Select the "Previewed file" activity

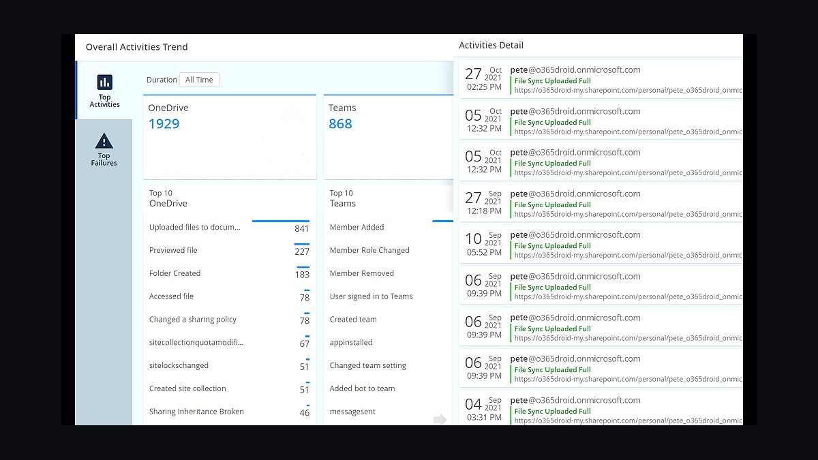pyautogui.click(x=229, y=251)
